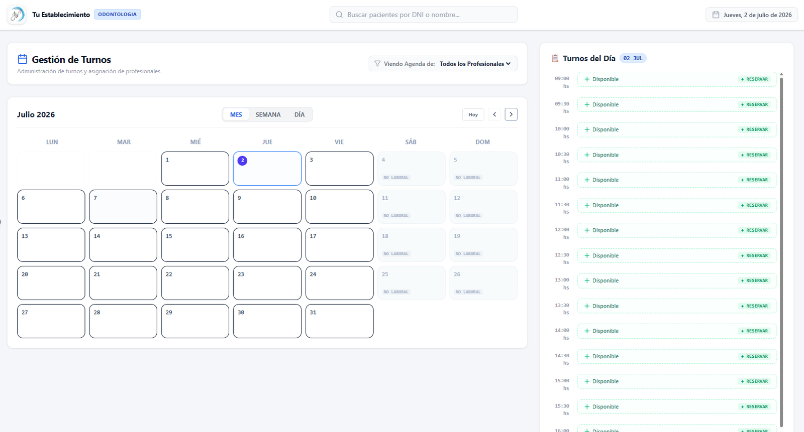Switch to the DÍA view tab
Screen dimensions: 804x432
click(x=299, y=114)
